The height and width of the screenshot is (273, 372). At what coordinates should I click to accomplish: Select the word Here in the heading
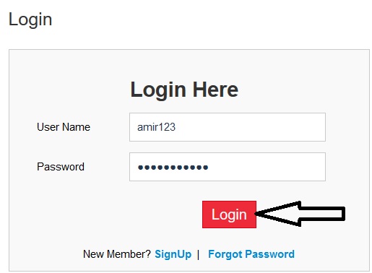click(x=215, y=90)
